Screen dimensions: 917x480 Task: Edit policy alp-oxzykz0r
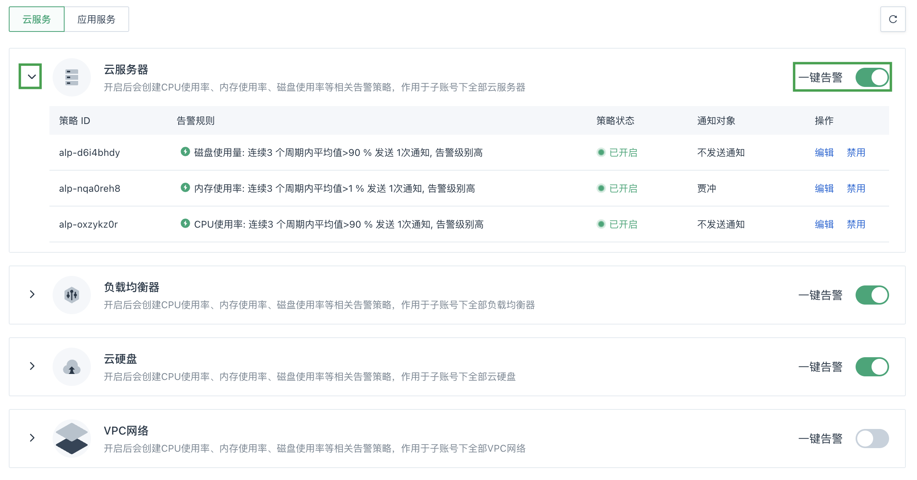click(824, 224)
